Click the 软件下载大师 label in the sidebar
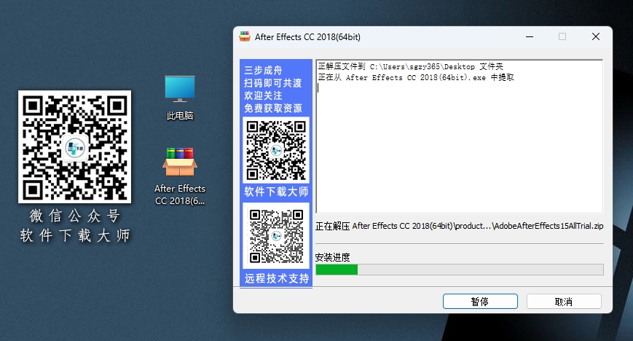Screen dimensions: 633x341 (276, 192)
